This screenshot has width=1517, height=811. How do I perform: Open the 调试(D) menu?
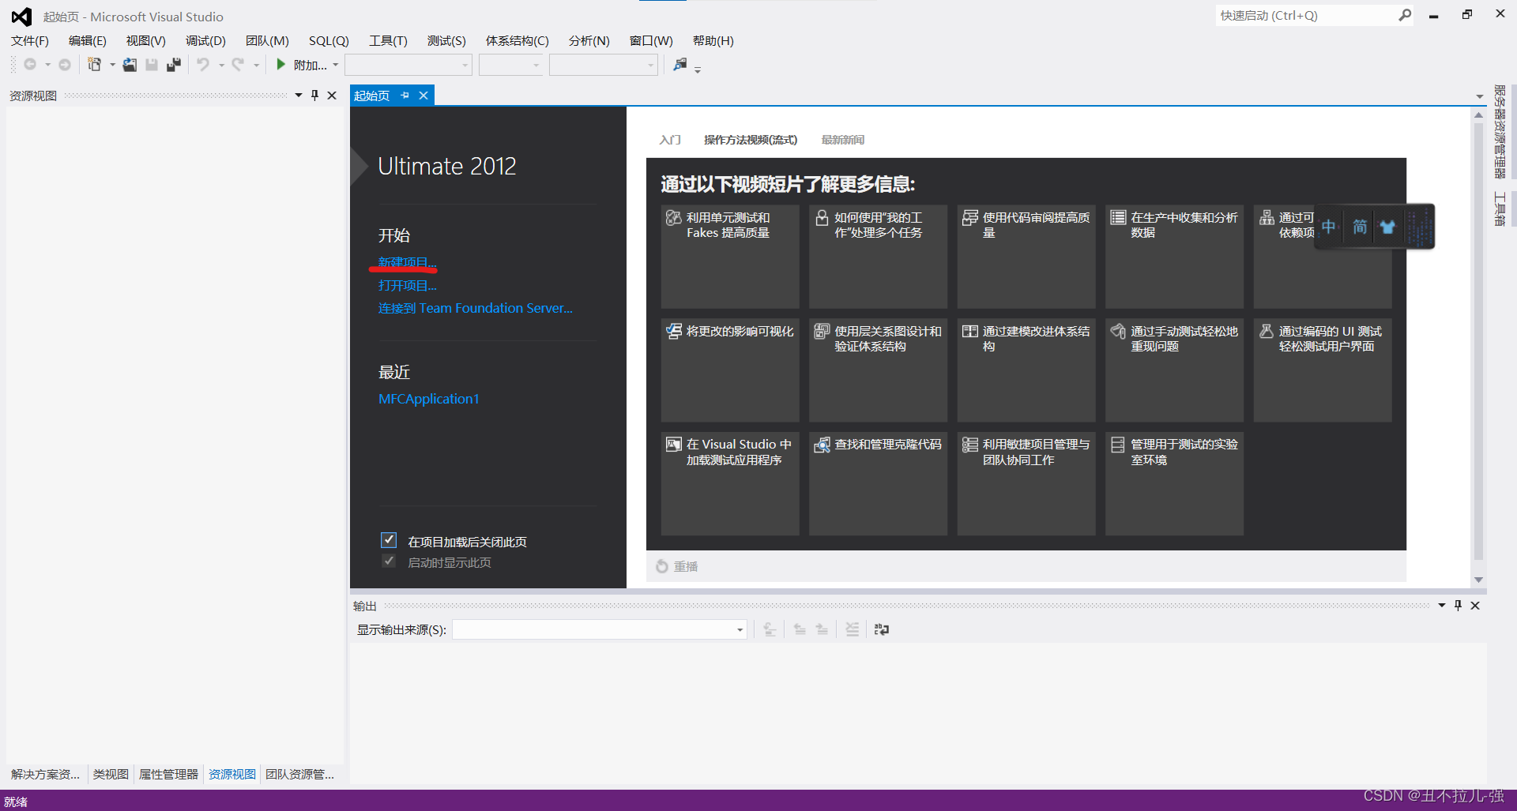tap(205, 41)
